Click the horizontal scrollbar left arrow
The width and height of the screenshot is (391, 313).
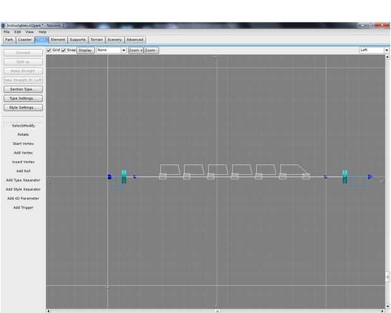click(49, 310)
